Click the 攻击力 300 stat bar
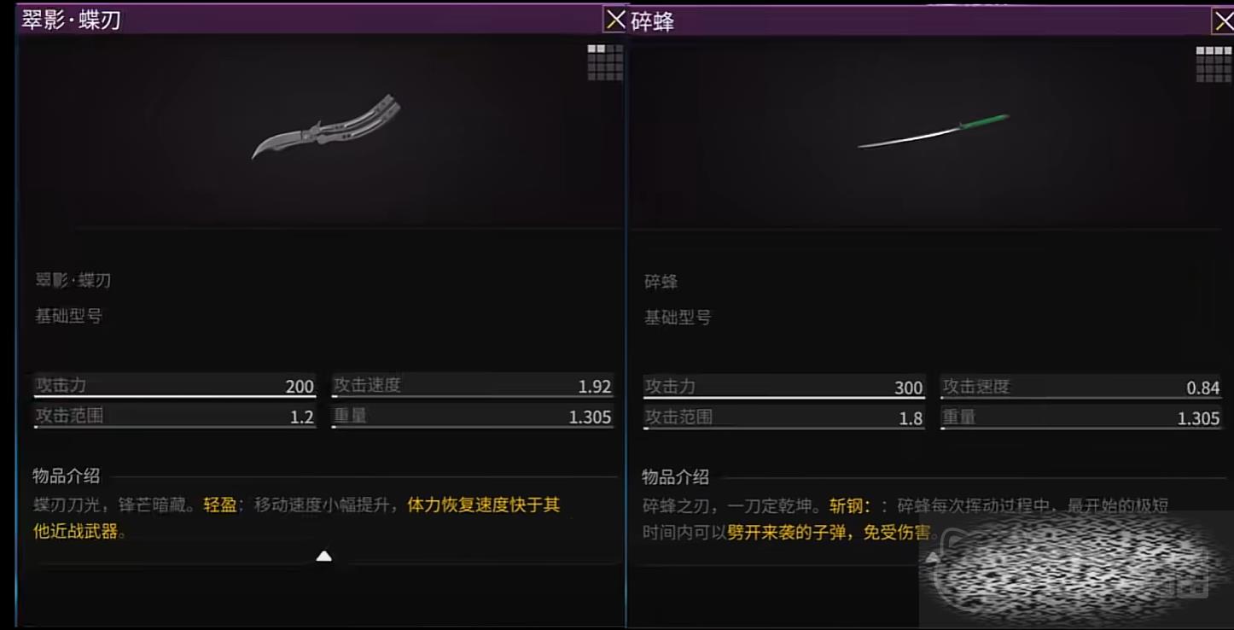The image size is (1234, 630). [x=783, y=388]
